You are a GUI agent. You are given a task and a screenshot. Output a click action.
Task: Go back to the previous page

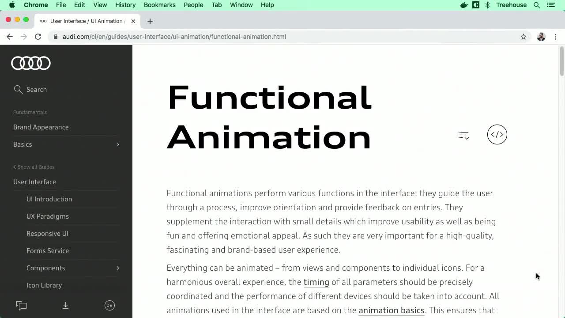[x=10, y=37]
